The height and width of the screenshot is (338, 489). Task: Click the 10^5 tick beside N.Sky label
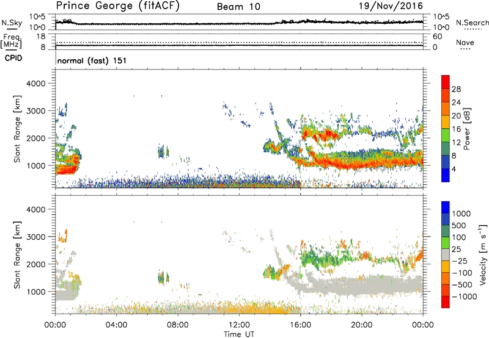(x=38, y=17)
